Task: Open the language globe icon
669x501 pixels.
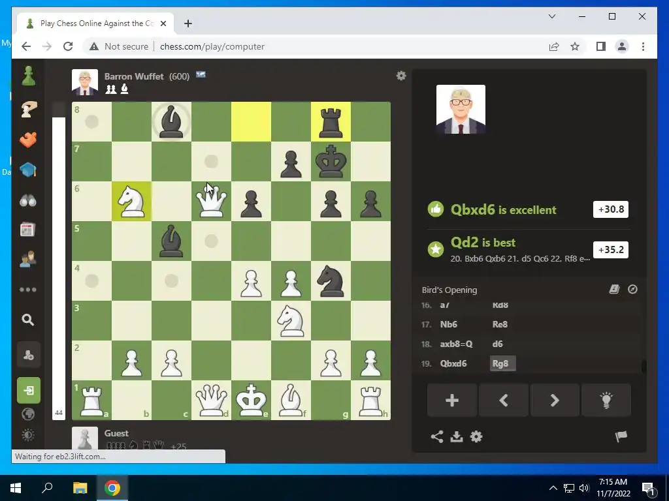Action: [x=28, y=414]
